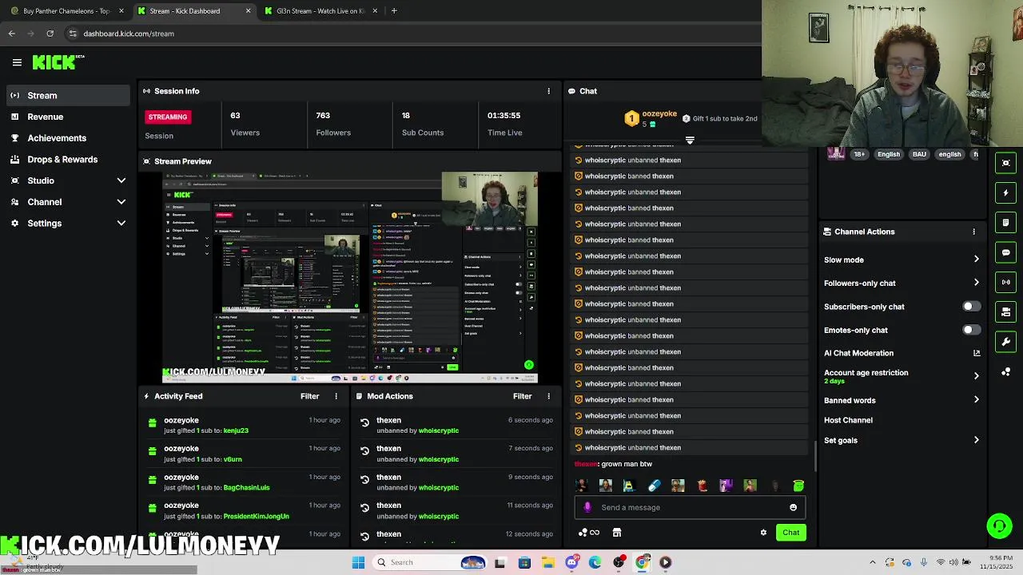Select the green halo emote in the emote row

[x=798, y=486]
